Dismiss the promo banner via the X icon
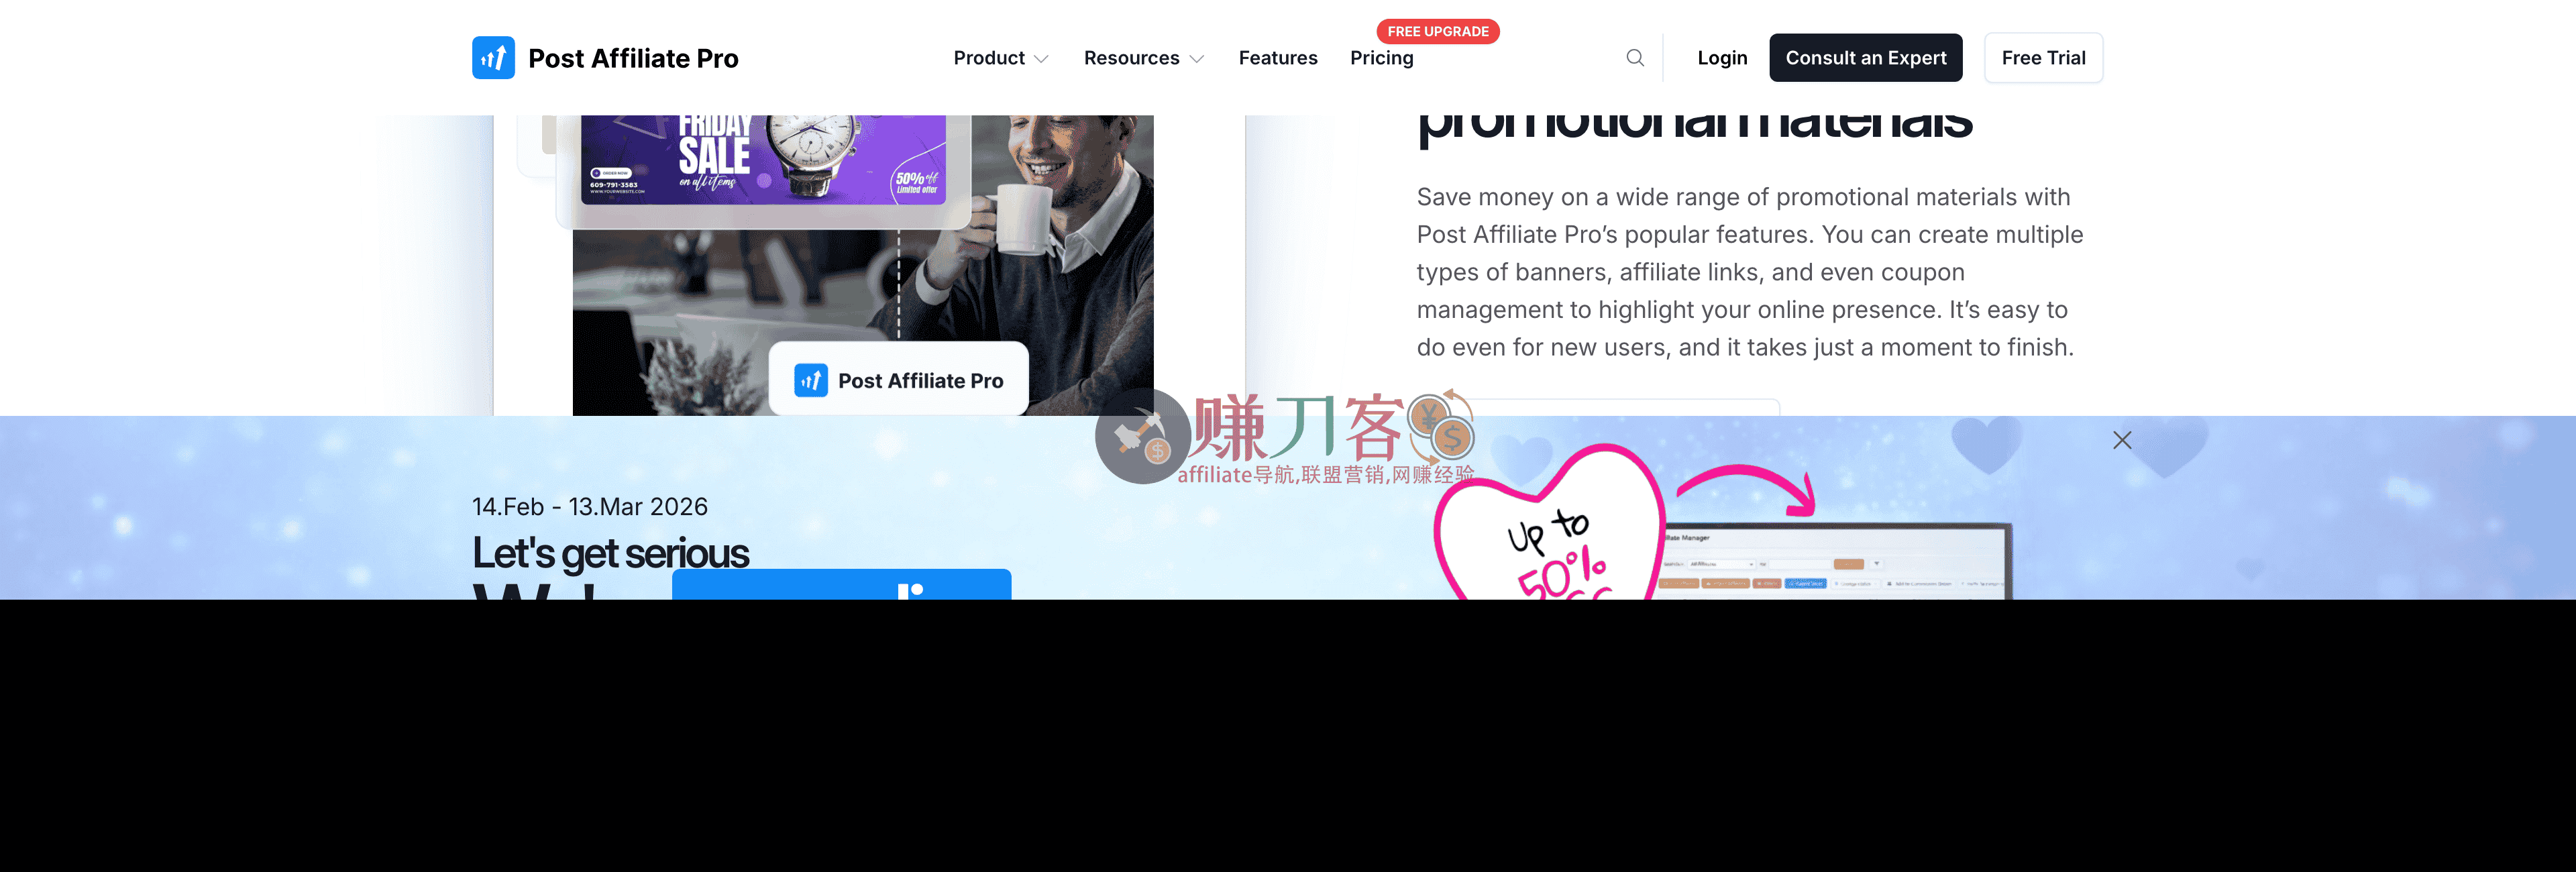The height and width of the screenshot is (872, 2576). 2122,440
